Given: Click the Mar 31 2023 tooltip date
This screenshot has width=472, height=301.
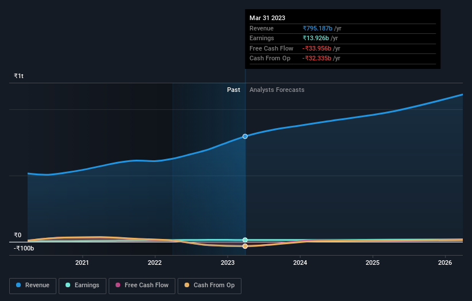Looking at the screenshot, I should [267, 18].
